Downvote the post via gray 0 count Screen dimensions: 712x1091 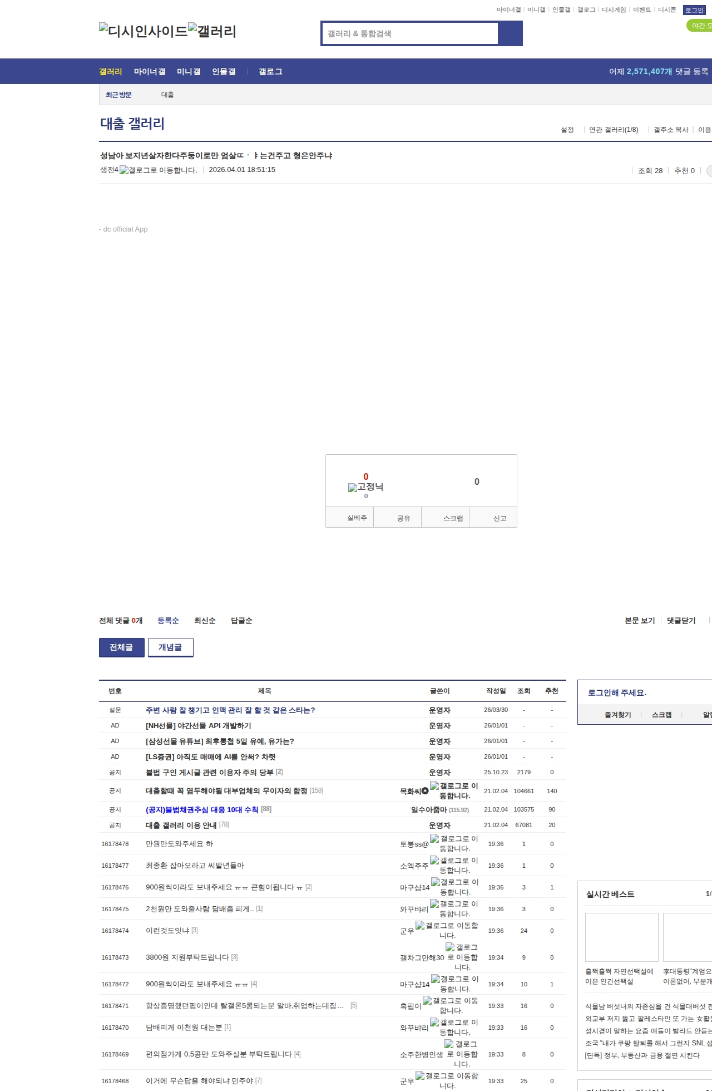[477, 481]
